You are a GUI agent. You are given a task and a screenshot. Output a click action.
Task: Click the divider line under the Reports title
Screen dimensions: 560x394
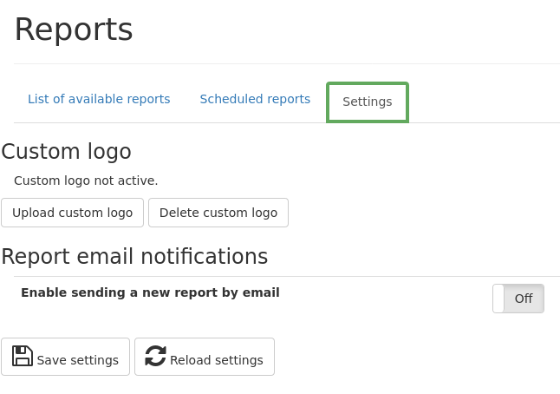pyautogui.click(x=287, y=63)
